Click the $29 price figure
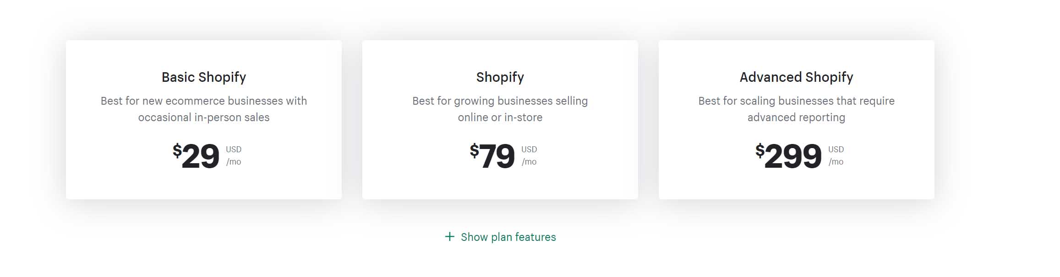Image resolution: width=1060 pixels, height=277 pixels. [196, 156]
